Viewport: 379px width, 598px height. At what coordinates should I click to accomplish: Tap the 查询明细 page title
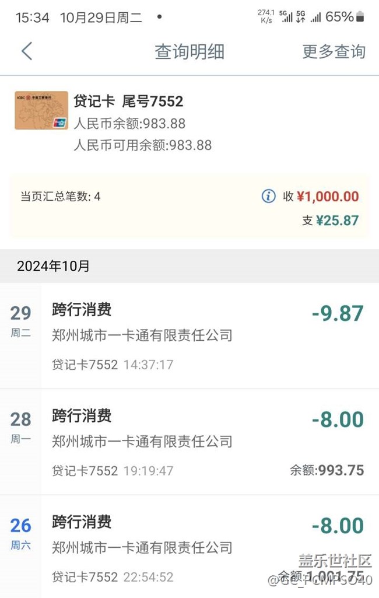[189, 51]
